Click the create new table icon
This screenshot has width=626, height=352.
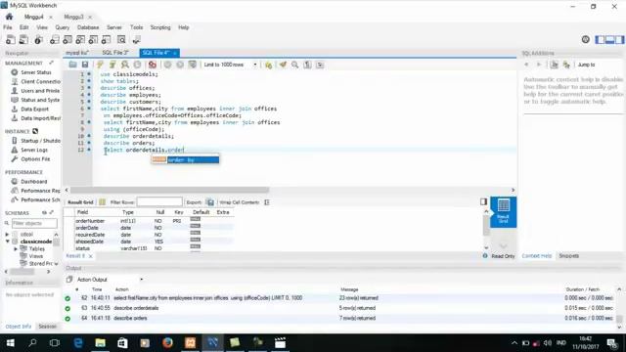[x=67, y=39]
